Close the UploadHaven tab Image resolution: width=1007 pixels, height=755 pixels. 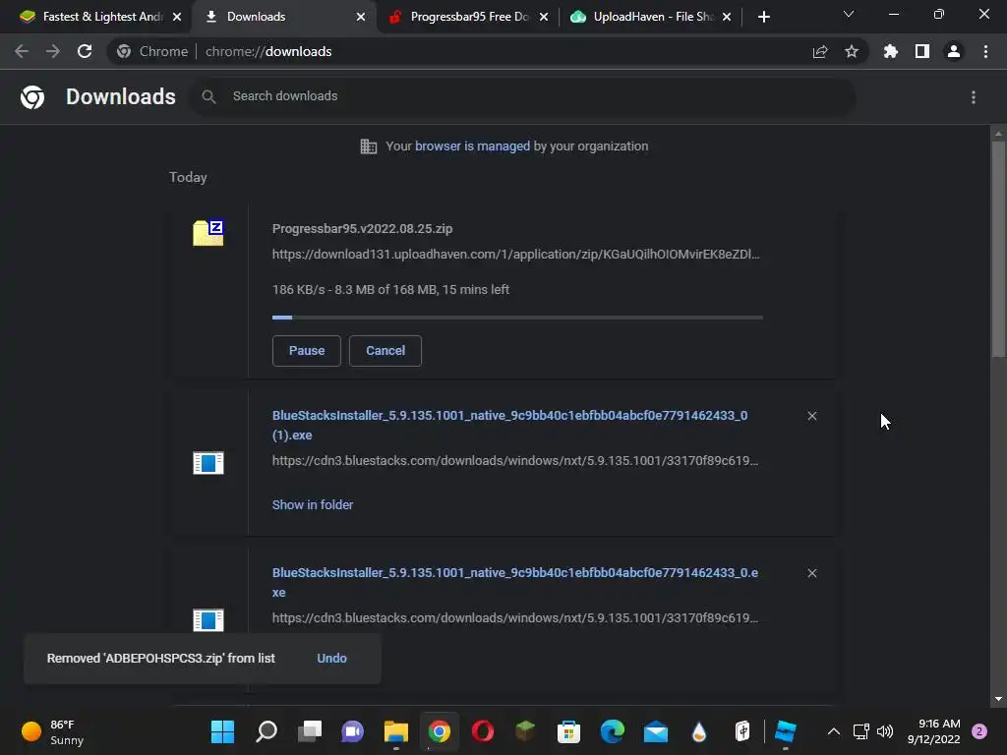pyautogui.click(x=727, y=17)
